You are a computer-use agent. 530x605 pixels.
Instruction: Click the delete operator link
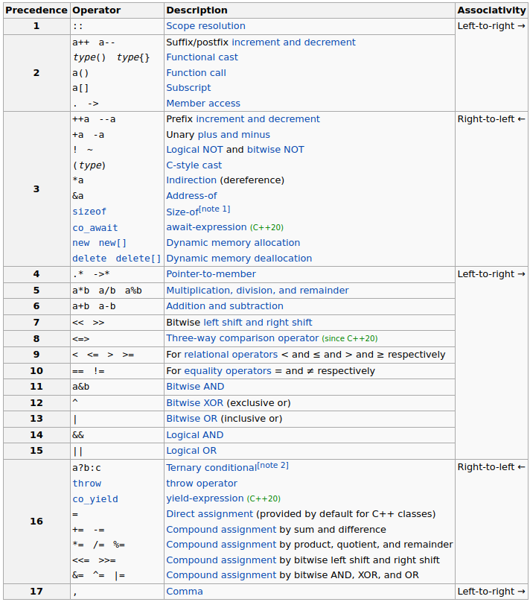coord(89,259)
